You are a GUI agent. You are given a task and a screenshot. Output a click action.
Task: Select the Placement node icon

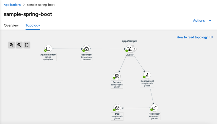[86, 49]
